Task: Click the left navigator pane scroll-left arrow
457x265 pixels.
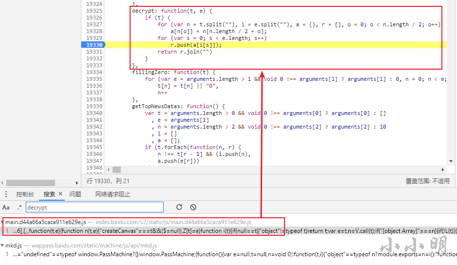Action: click(2, 183)
